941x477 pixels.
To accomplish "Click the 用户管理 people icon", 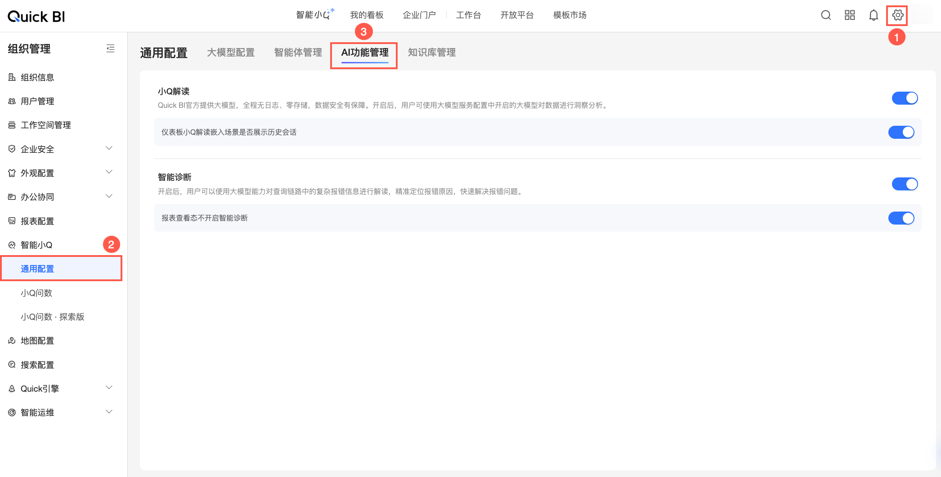I will click(12, 101).
